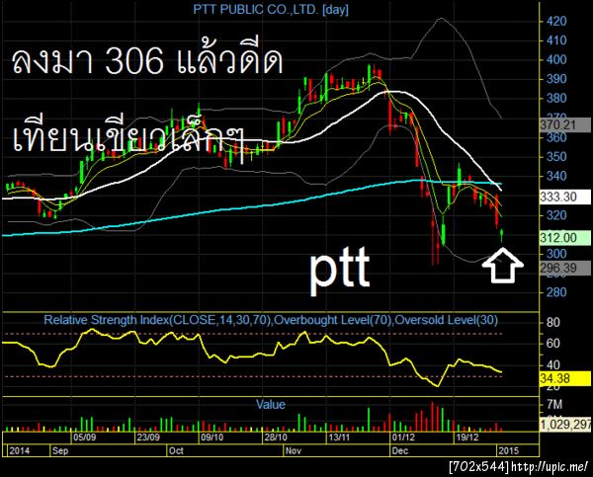The width and height of the screenshot is (593, 477).
Task: Click the Nov month label
Action: [x=294, y=450]
